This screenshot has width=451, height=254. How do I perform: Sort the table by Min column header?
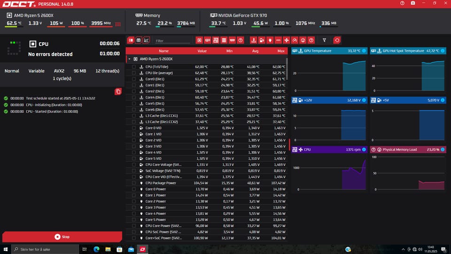coord(229,51)
